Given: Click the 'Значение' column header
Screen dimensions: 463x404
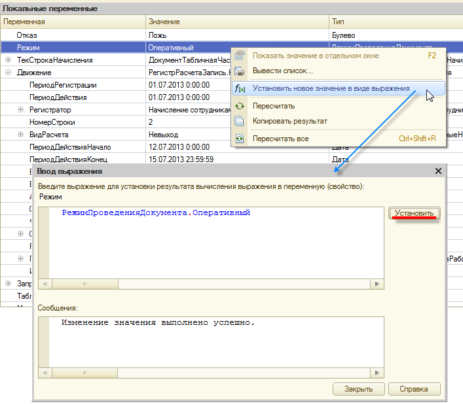Looking at the screenshot, I should (x=238, y=22).
